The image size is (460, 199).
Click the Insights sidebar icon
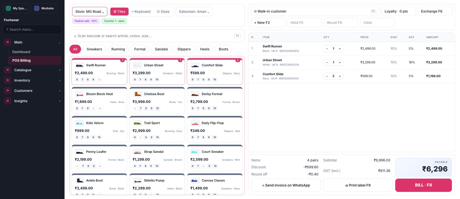[x=8, y=101]
